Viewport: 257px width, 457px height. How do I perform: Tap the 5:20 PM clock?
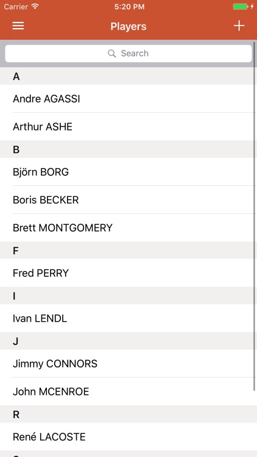tap(129, 7)
